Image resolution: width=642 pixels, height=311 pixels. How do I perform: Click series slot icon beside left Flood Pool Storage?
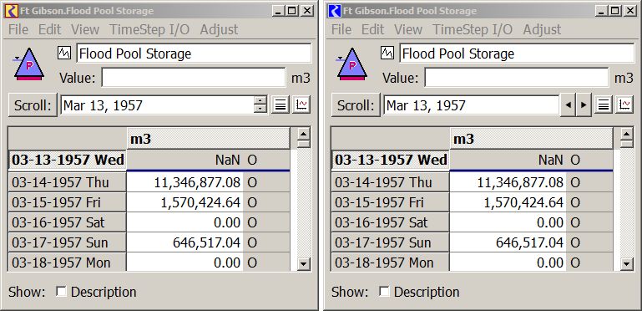[x=64, y=53]
